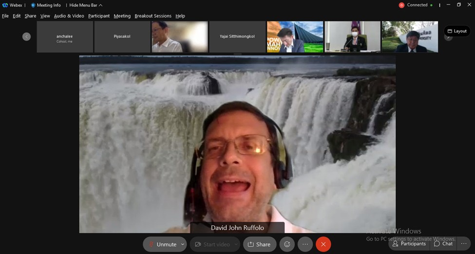Click the Share content button
The height and width of the screenshot is (254, 475).
click(x=259, y=244)
